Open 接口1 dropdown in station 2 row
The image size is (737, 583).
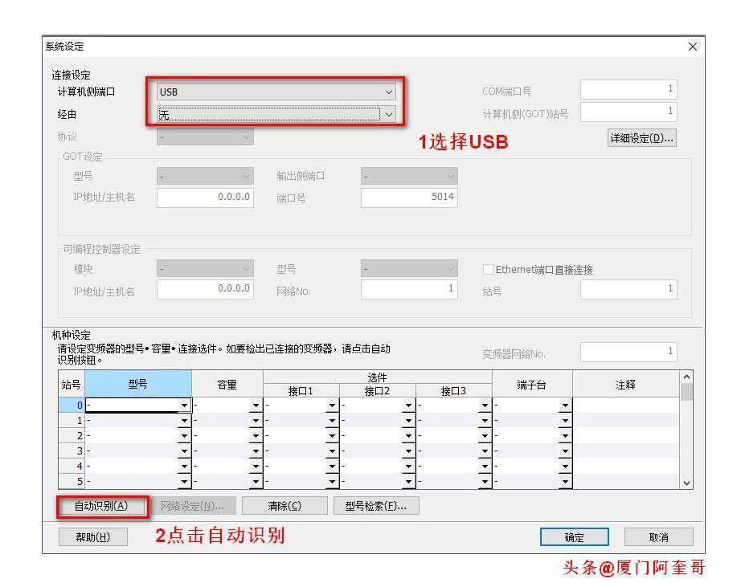pos(333,436)
